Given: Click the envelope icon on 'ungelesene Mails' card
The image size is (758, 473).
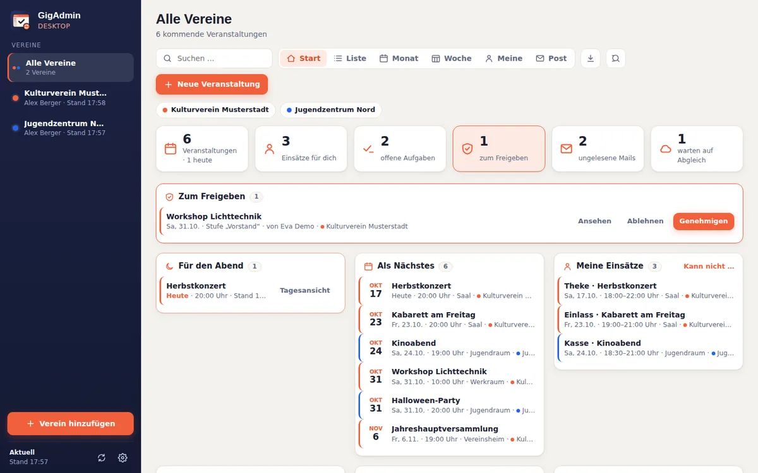Looking at the screenshot, I should coord(567,149).
